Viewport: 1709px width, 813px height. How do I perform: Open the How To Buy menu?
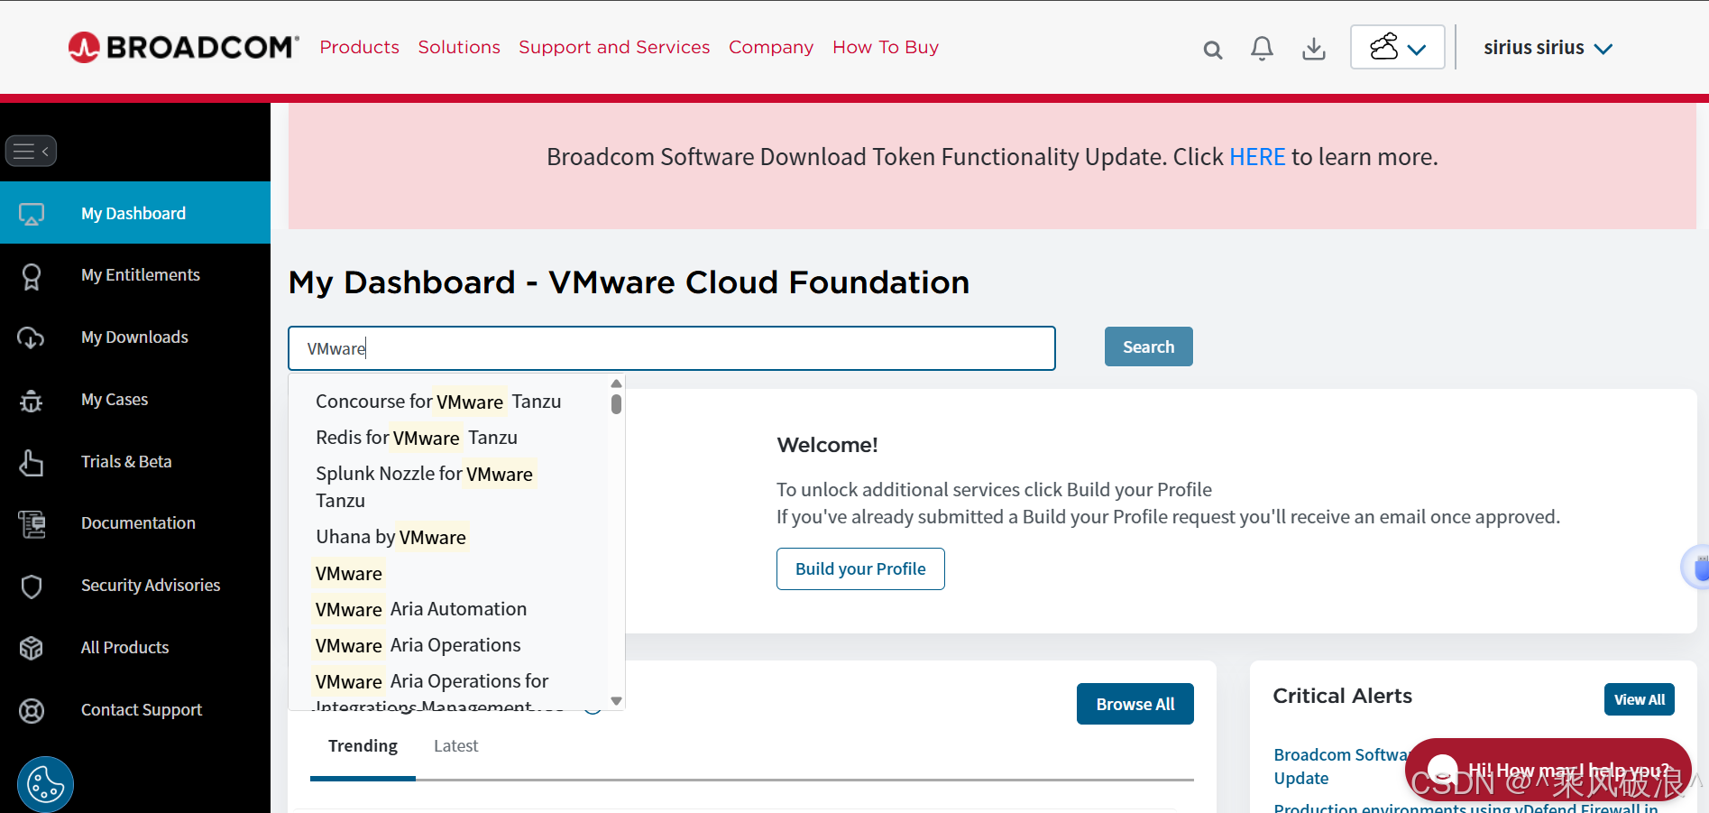pyautogui.click(x=886, y=47)
